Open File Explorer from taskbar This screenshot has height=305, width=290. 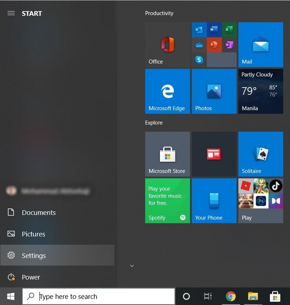click(253, 296)
